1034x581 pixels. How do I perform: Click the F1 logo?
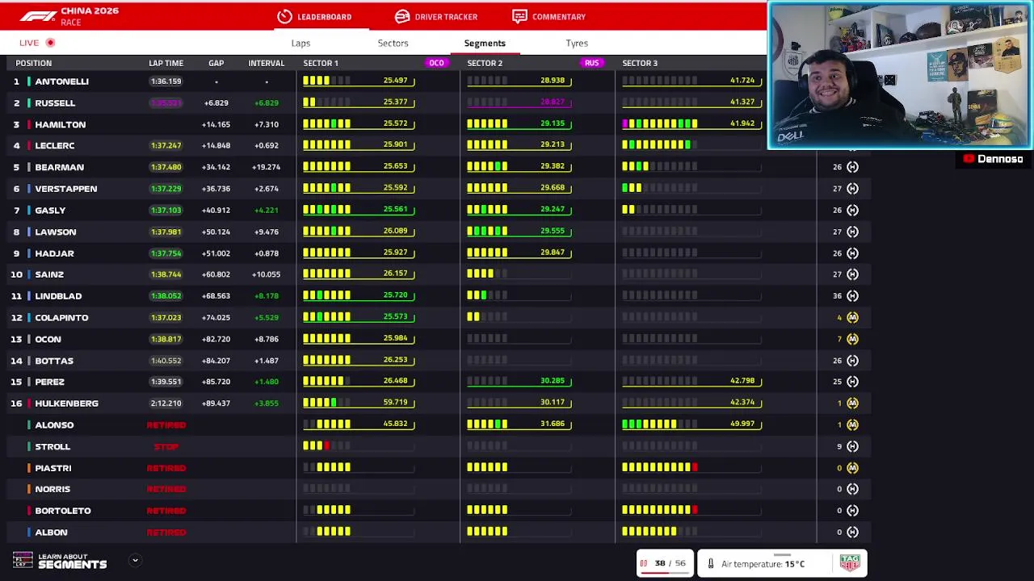tap(38, 16)
